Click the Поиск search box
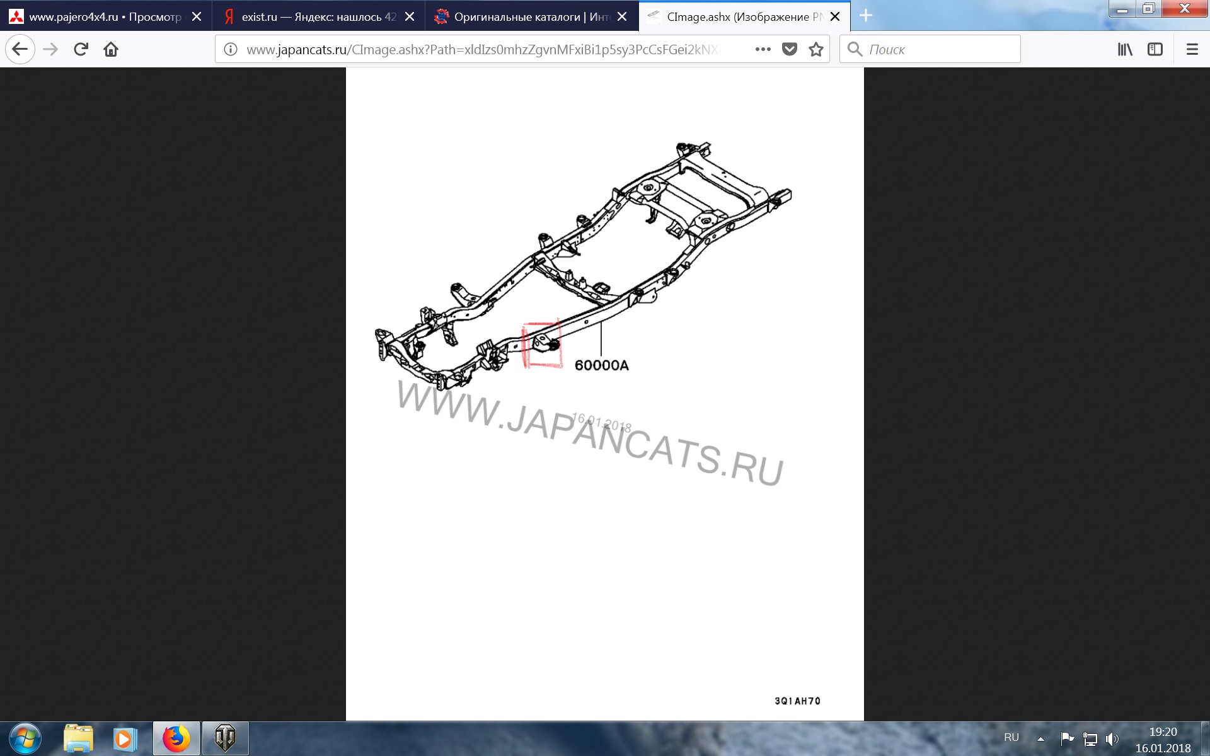This screenshot has width=1210, height=756. (939, 49)
